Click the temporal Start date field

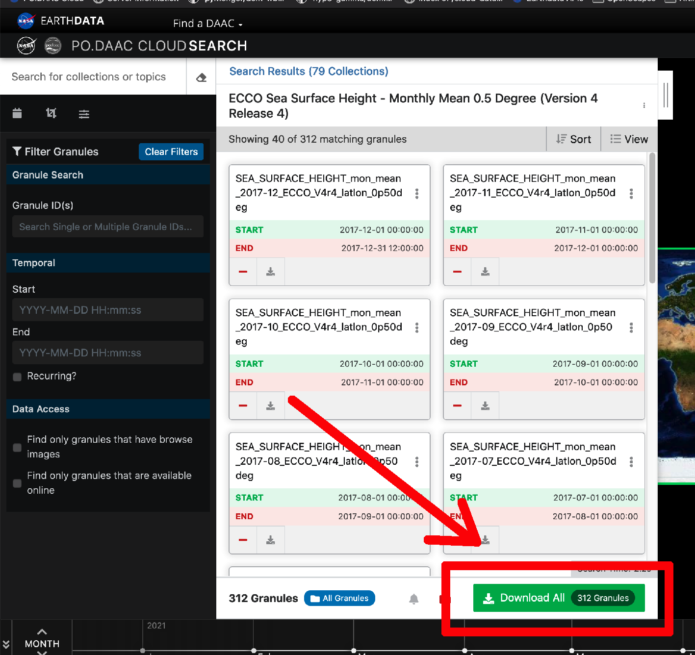(108, 310)
